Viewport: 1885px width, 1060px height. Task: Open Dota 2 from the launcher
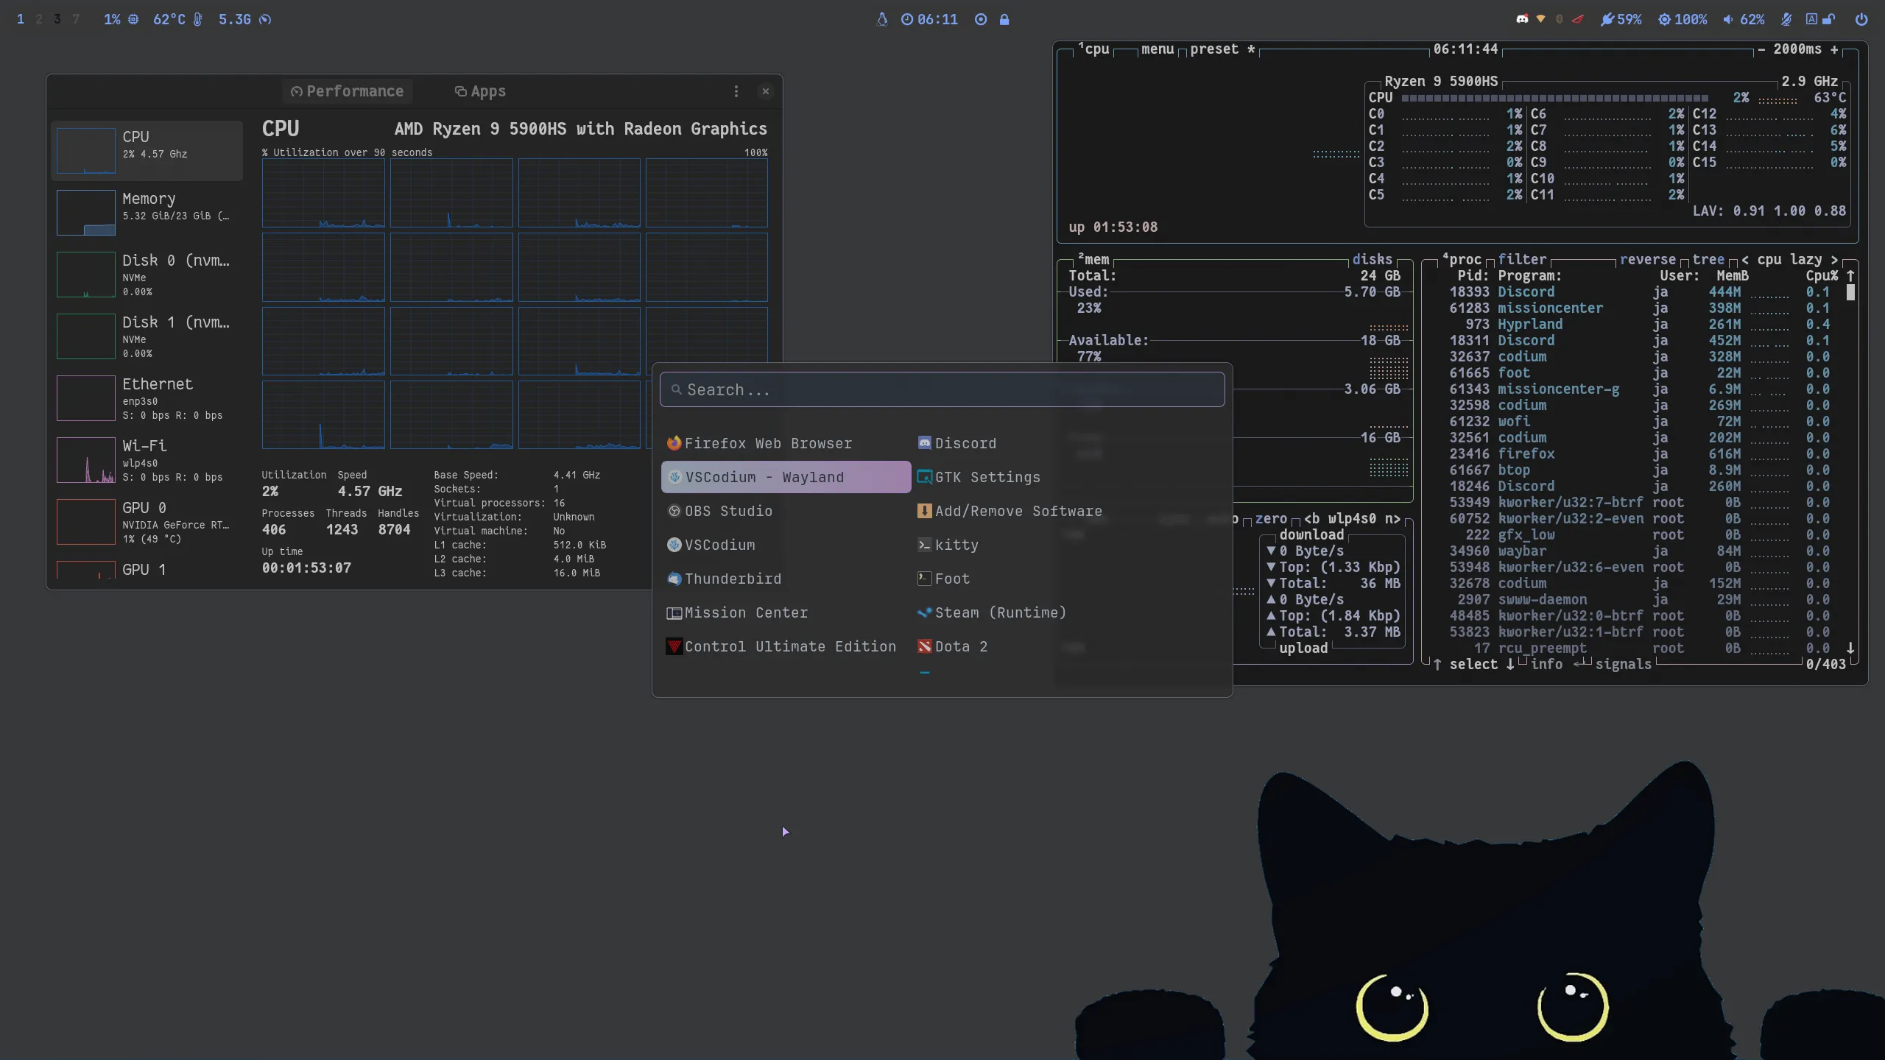[x=961, y=646]
